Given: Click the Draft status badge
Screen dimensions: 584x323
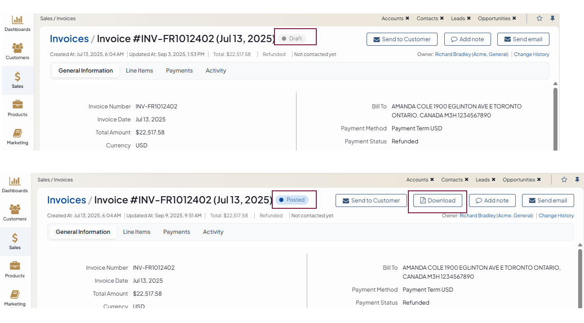Looking at the screenshot, I should [292, 39].
